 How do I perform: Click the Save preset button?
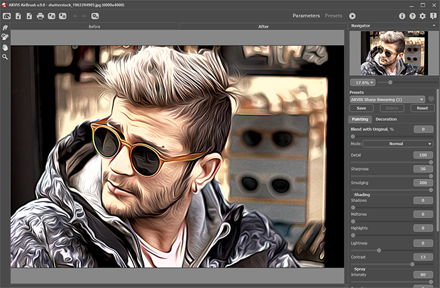click(361, 108)
